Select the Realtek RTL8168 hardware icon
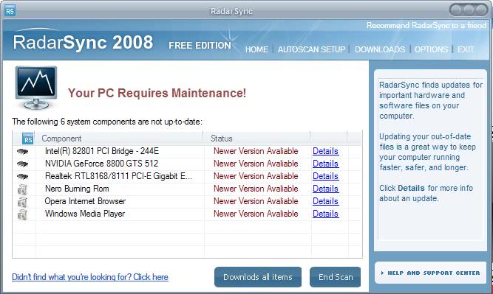 pos(22,176)
